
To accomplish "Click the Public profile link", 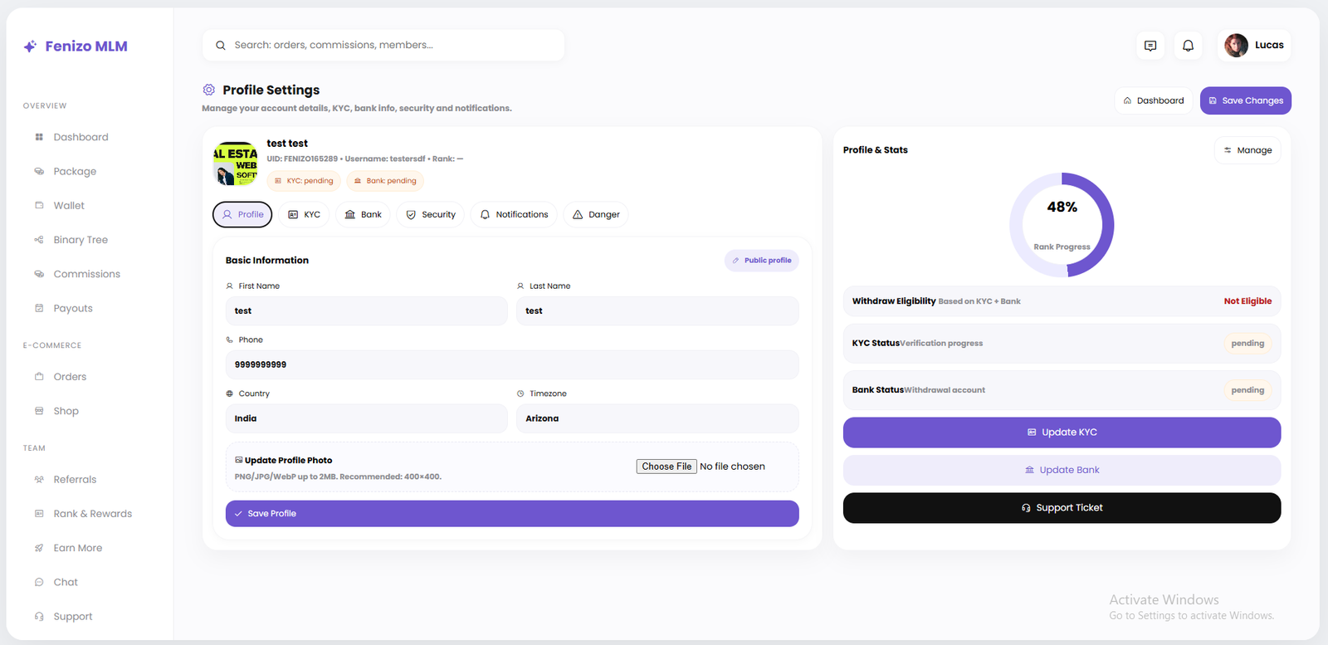I will point(761,261).
